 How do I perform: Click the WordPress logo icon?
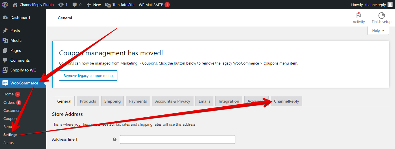[x=5, y=5]
